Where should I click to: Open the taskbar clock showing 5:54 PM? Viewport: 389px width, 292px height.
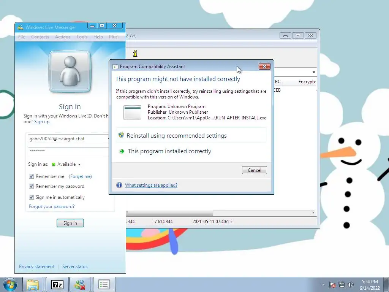(370, 285)
